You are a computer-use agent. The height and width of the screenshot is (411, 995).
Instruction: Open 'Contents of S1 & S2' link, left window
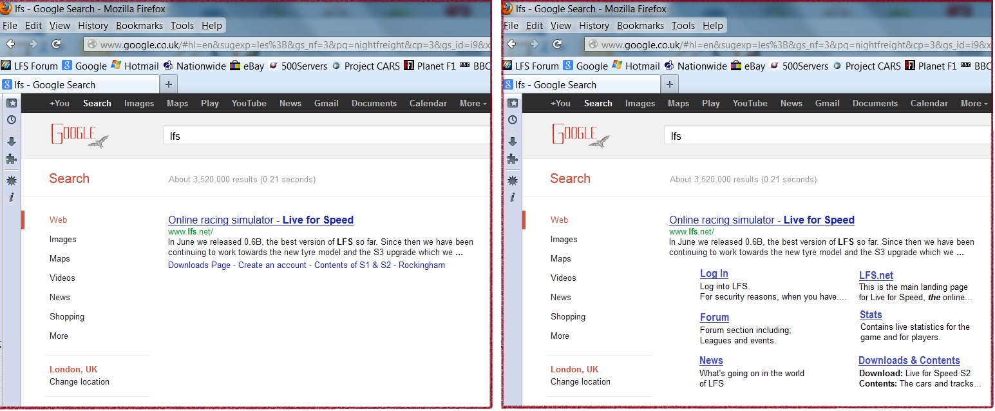[x=352, y=265]
